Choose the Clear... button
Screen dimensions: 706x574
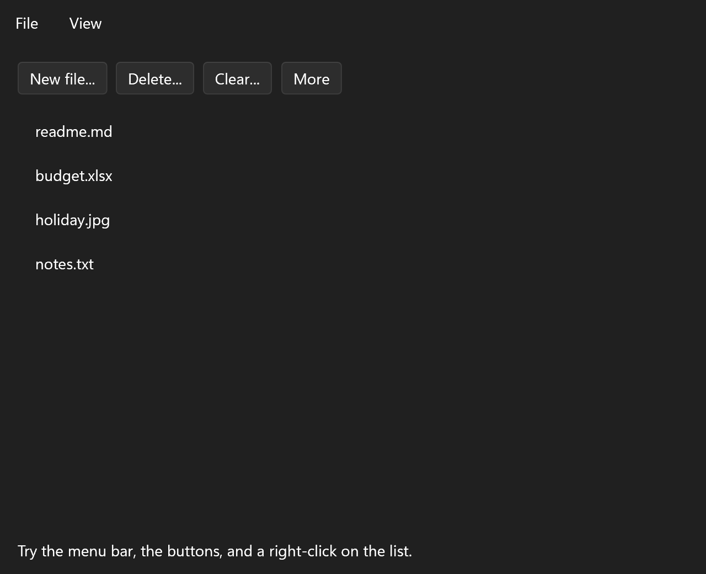(237, 78)
